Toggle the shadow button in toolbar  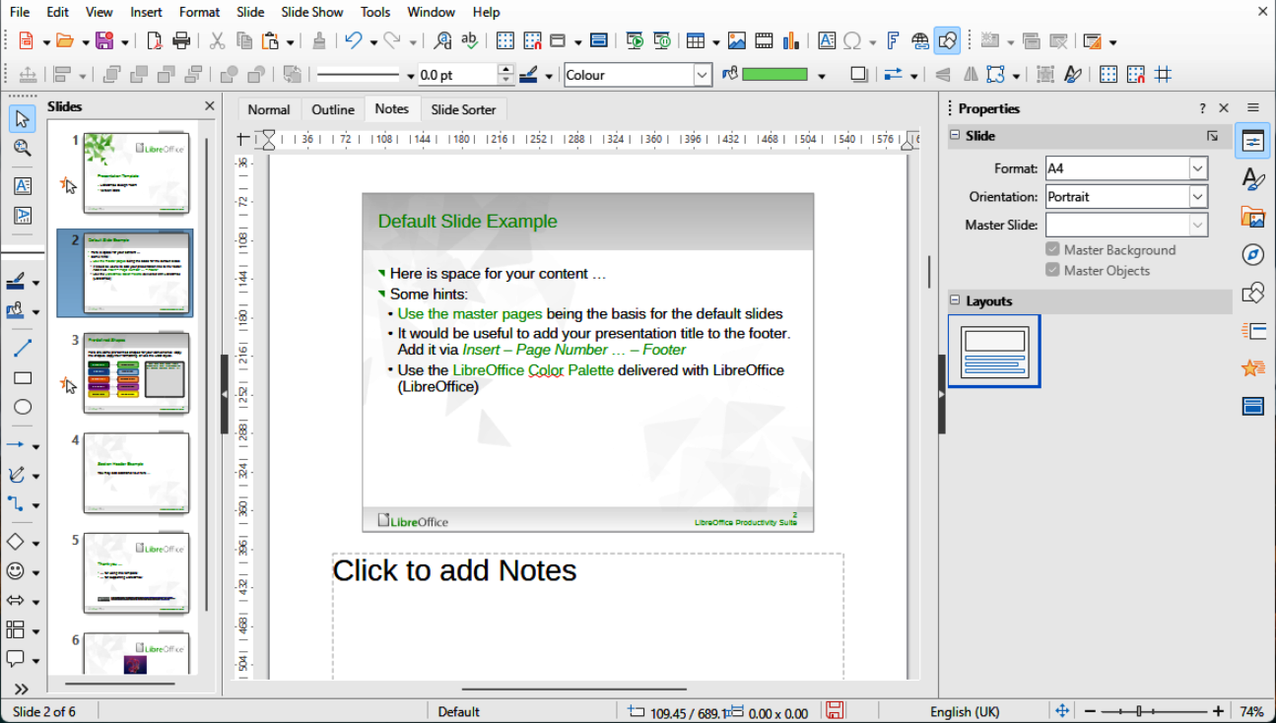click(858, 75)
